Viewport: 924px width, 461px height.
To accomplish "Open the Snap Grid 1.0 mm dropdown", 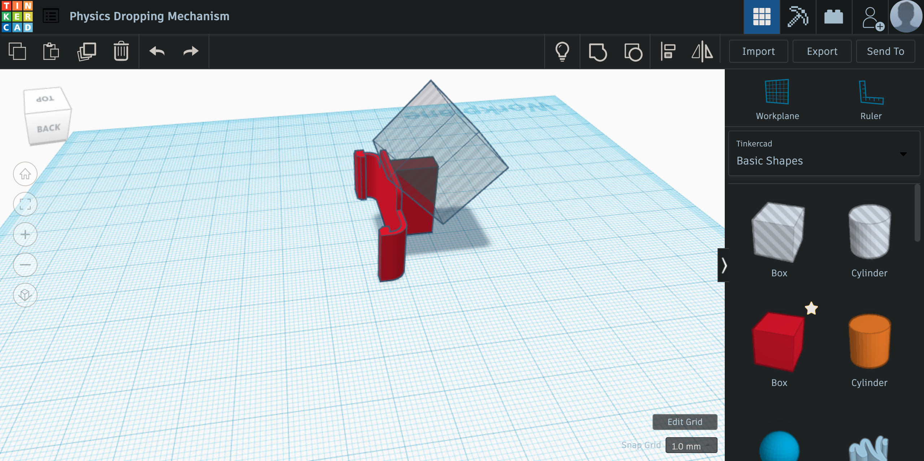I will 691,445.
